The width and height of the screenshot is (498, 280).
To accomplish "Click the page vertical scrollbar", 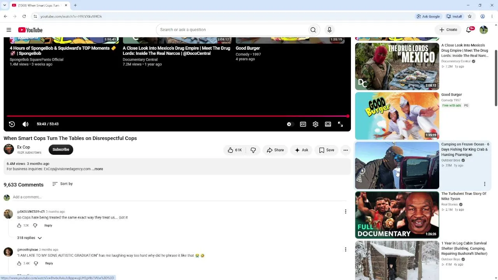I will [x=496, y=78].
